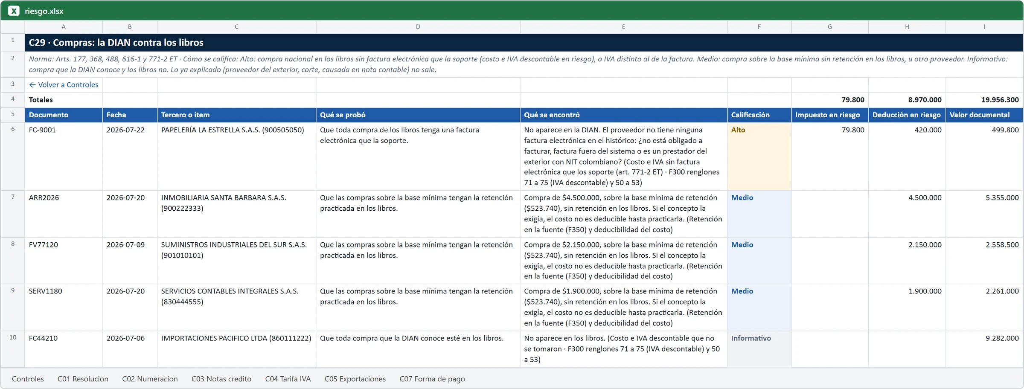1024x389 pixels.
Task: Select the cell FC-9001
Action: coord(64,156)
